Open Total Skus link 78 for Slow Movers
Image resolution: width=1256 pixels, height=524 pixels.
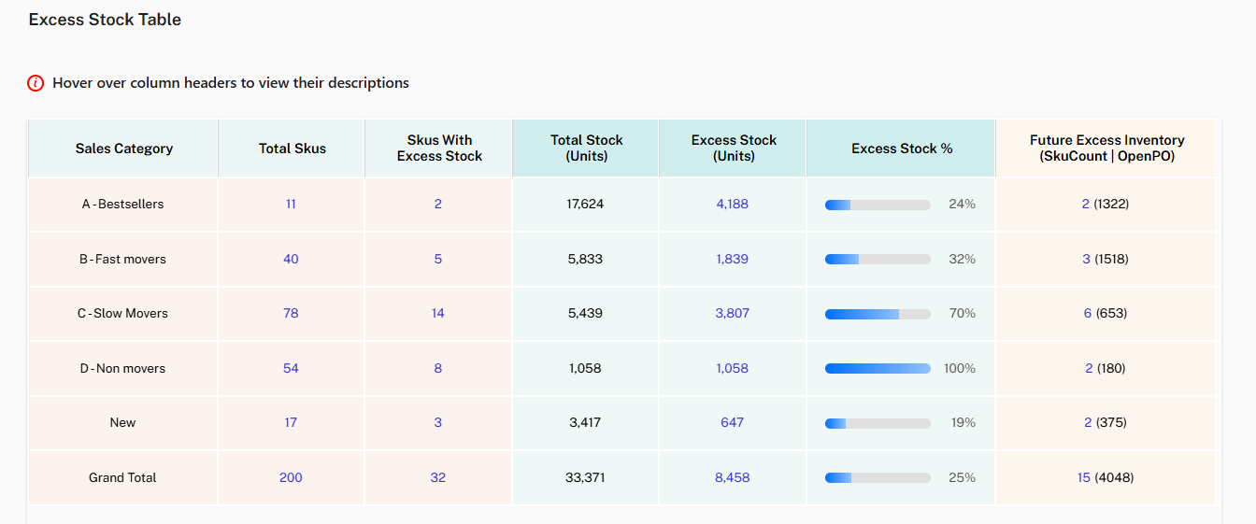tap(291, 313)
